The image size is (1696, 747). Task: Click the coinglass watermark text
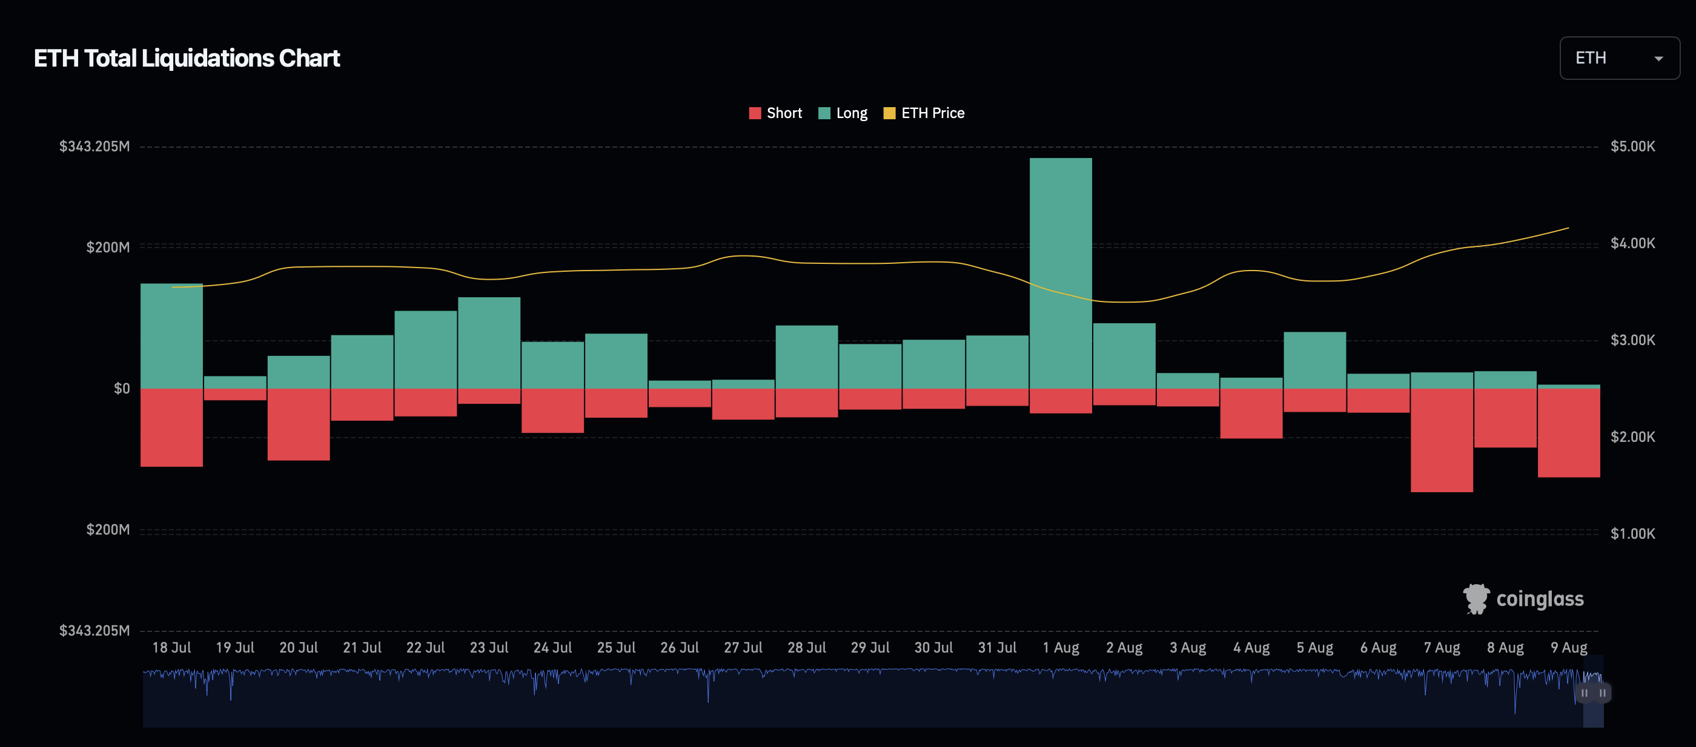click(1539, 599)
